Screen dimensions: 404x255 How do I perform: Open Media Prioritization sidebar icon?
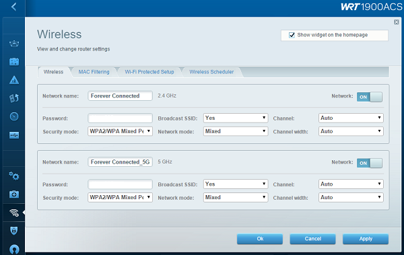pyautogui.click(x=14, y=98)
